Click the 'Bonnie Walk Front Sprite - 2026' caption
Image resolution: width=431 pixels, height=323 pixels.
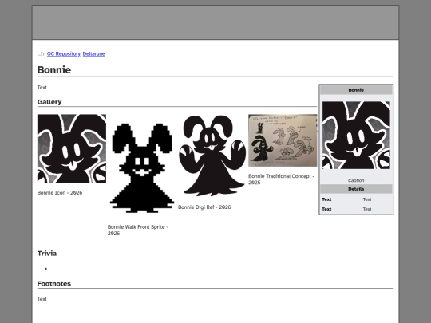[138, 230]
